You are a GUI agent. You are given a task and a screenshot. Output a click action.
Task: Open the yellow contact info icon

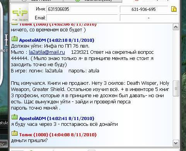click(174, 9)
